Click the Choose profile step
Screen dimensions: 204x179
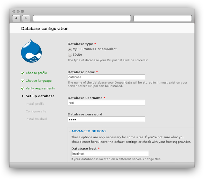point(36,73)
